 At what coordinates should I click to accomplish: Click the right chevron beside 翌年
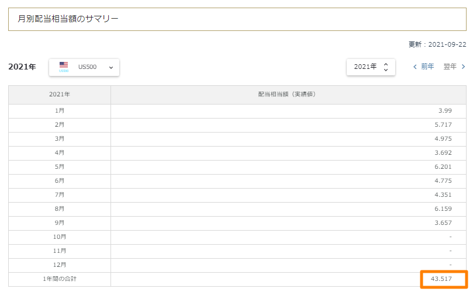click(463, 67)
